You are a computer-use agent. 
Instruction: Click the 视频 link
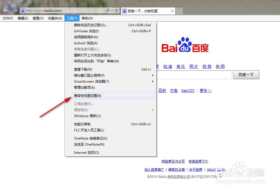(x=207, y=66)
